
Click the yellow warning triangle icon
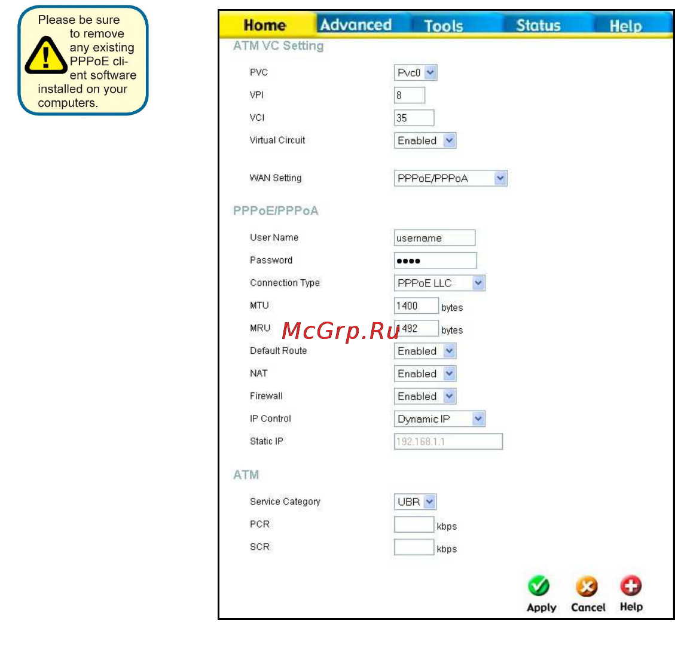tap(45, 56)
